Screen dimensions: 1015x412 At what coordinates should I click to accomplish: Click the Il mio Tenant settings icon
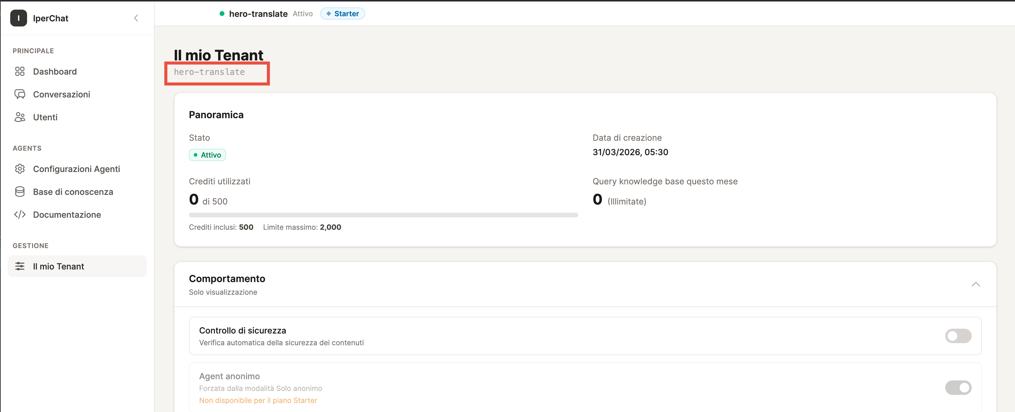coord(20,266)
